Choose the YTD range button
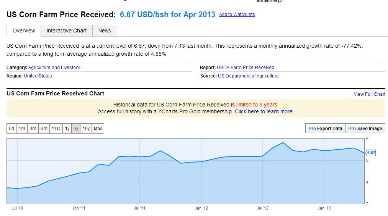Image resolution: width=388 pixels, height=216 pixels. pyautogui.click(x=56, y=129)
